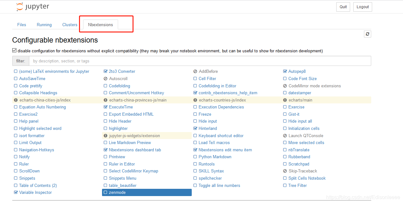Enable the zenmode checkbox
403x203 pixels.
click(106, 193)
